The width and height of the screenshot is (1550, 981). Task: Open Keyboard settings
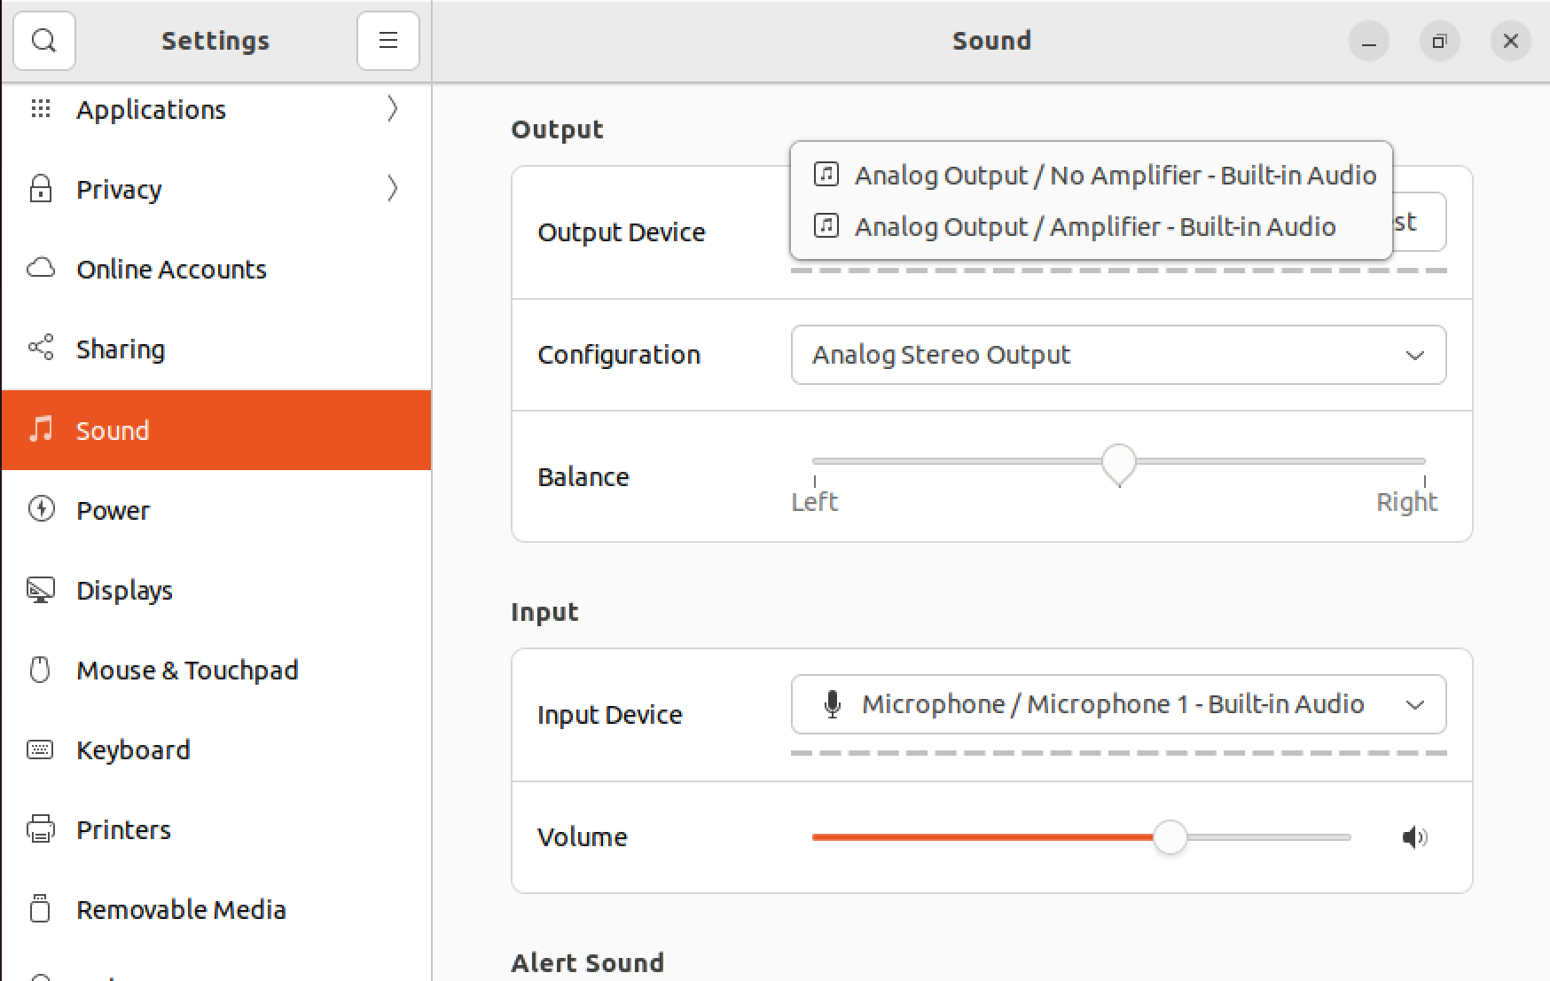(x=216, y=749)
